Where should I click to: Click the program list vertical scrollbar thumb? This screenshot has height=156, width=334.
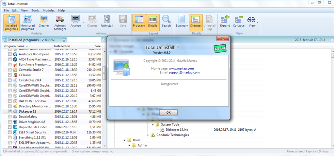point(104,73)
